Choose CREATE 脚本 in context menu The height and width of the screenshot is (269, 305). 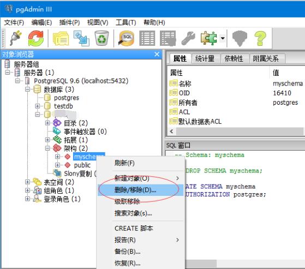140,228
